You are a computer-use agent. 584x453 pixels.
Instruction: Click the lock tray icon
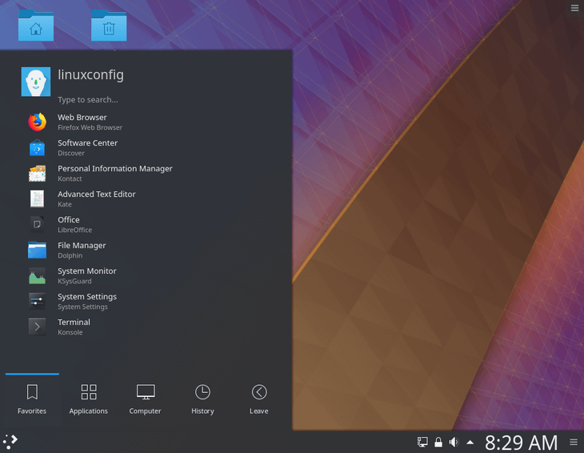click(x=438, y=443)
